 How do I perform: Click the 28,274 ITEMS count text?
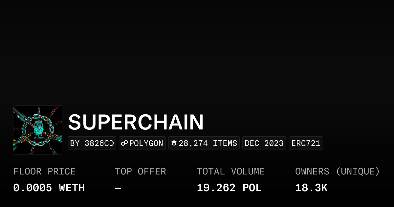click(x=208, y=143)
